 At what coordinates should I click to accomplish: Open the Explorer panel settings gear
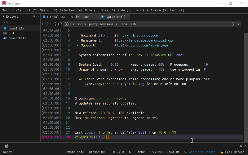click(34, 16)
